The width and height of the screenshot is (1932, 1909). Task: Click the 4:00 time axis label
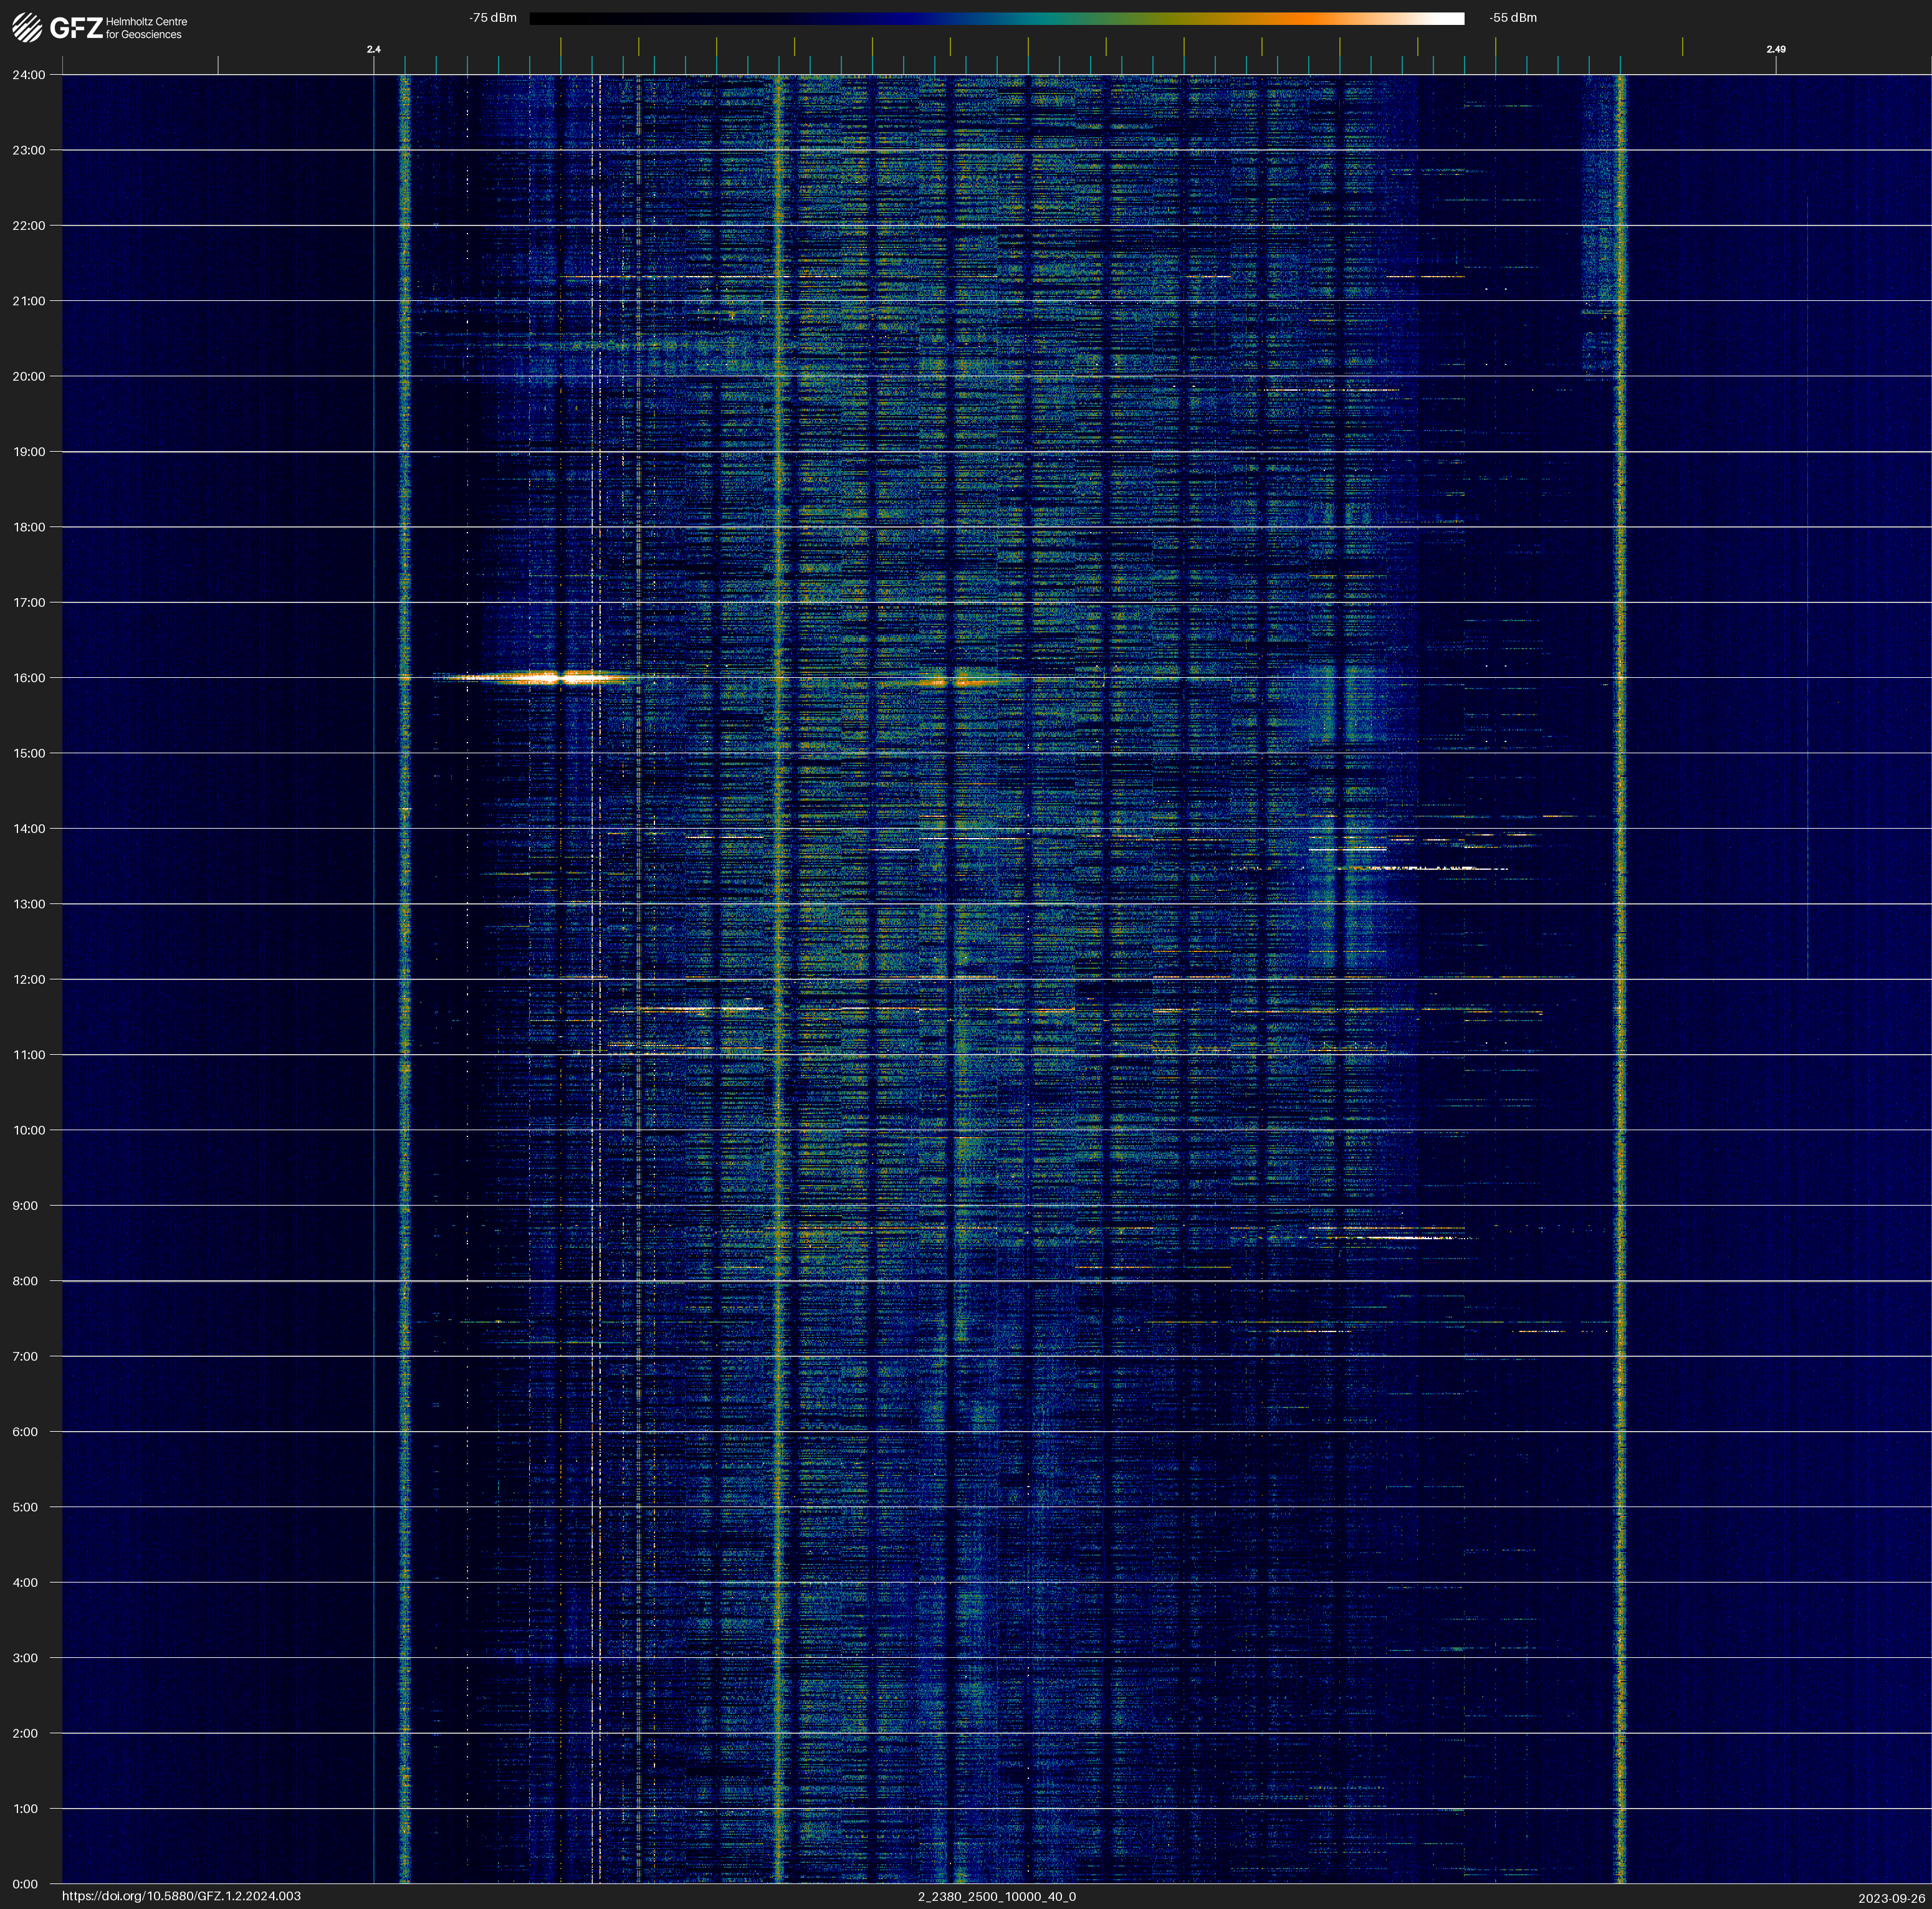[25, 1582]
